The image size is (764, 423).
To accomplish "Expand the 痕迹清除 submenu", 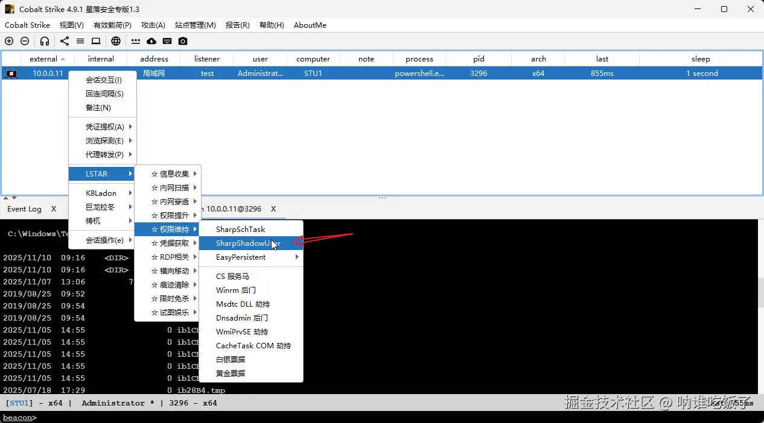I will pos(168,285).
